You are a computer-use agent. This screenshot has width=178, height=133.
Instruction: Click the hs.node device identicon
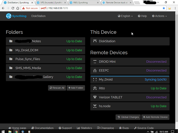point(95,106)
